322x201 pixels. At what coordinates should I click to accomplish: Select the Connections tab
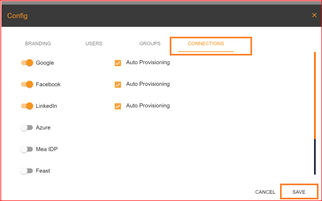pos(206,44)
